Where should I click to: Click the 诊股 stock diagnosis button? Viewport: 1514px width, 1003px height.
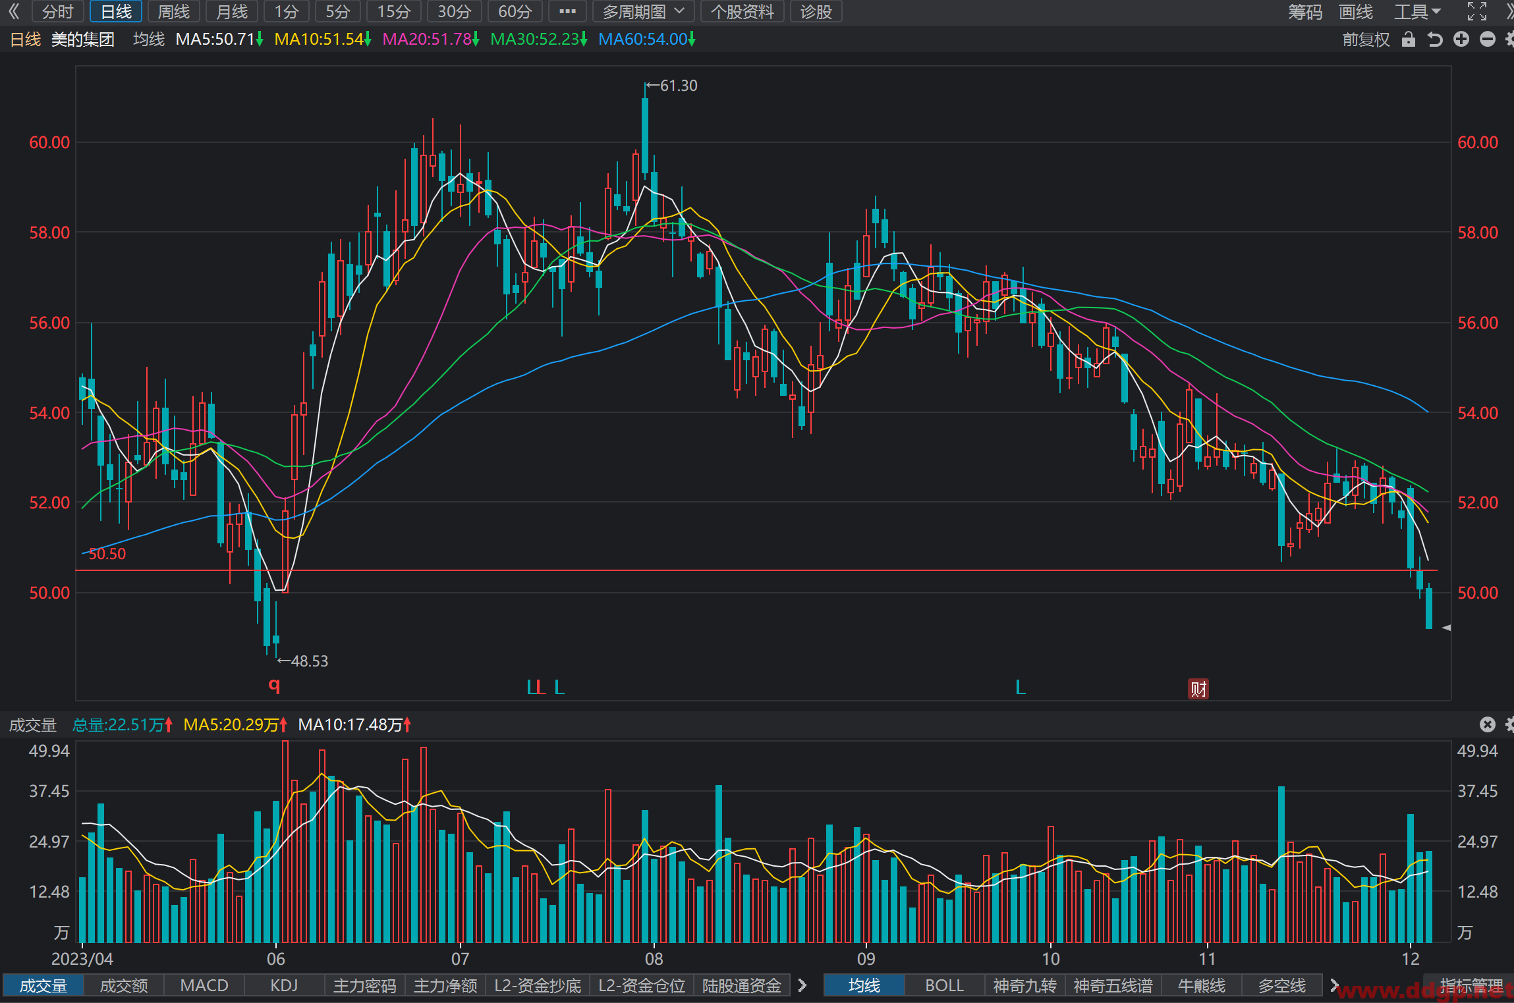click(x=816, y=12)
